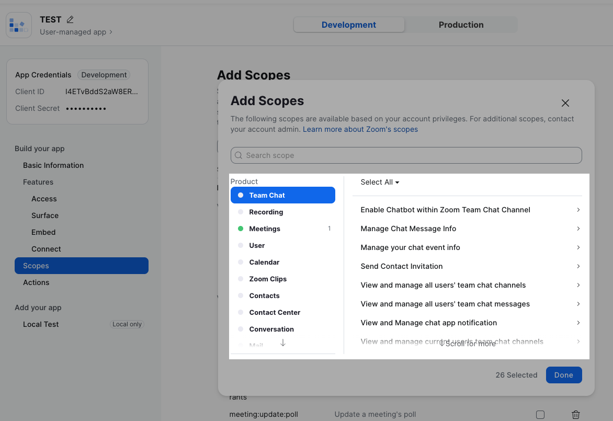Open Basic Information in the sidebar

pos(53,165)
